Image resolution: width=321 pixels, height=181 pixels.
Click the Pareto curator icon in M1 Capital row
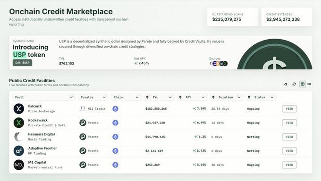tap(83, 165)
